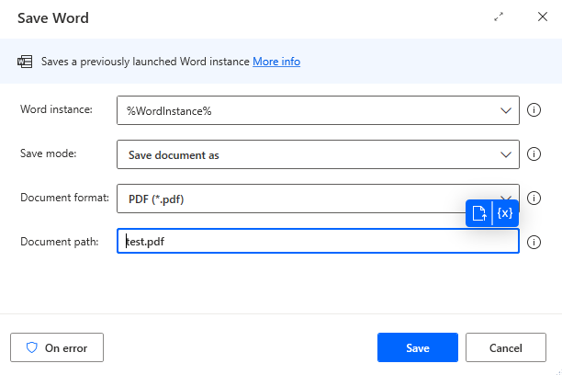Open the More info link
Viewport: 562px width, 375px height.
point(276,62)
